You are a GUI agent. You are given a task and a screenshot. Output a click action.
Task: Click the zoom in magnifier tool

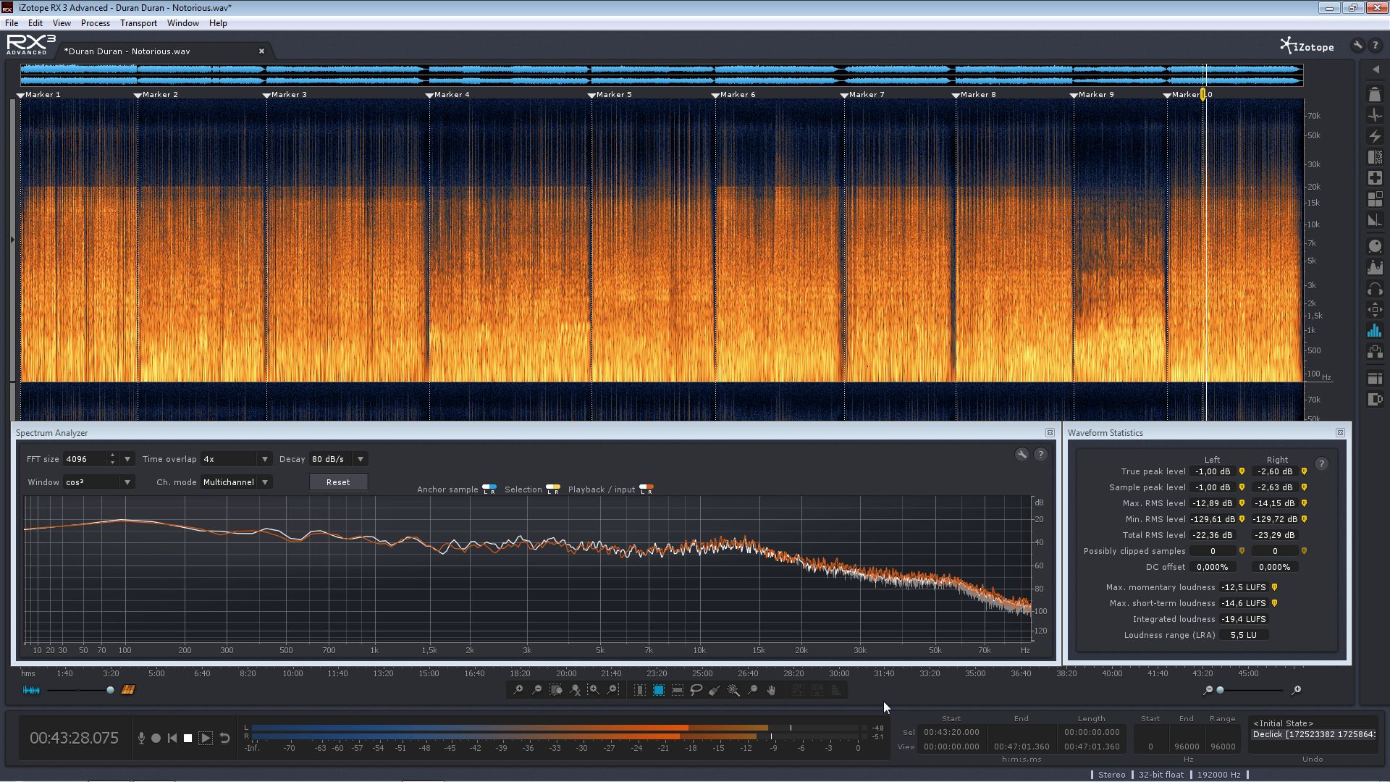(518, 690)
